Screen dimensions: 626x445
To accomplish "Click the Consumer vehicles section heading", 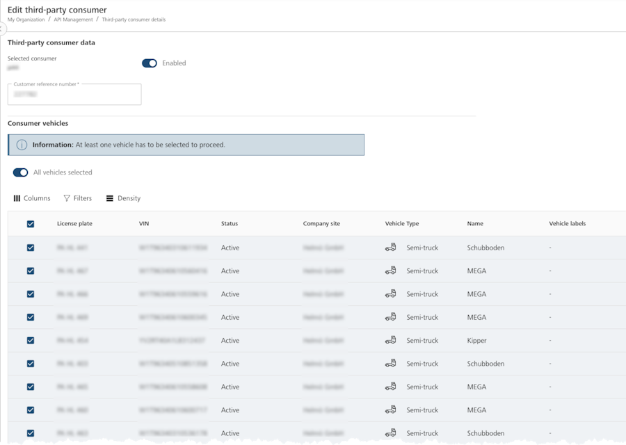I will pos(38,123).
